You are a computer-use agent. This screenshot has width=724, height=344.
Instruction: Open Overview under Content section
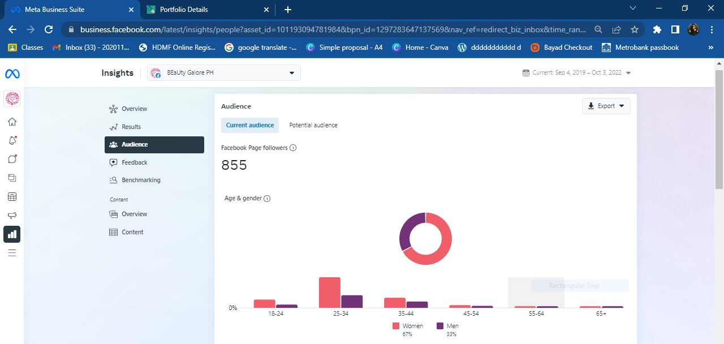(154, 214)
